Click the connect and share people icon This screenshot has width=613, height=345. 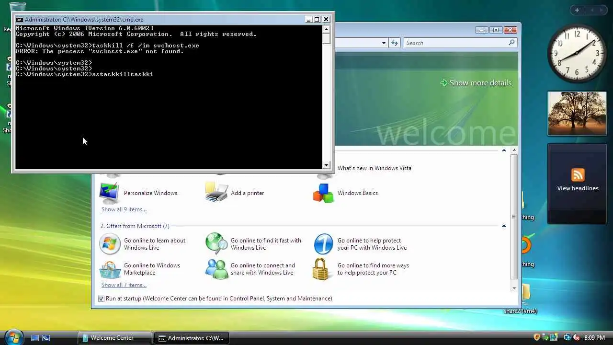(216, 269)
